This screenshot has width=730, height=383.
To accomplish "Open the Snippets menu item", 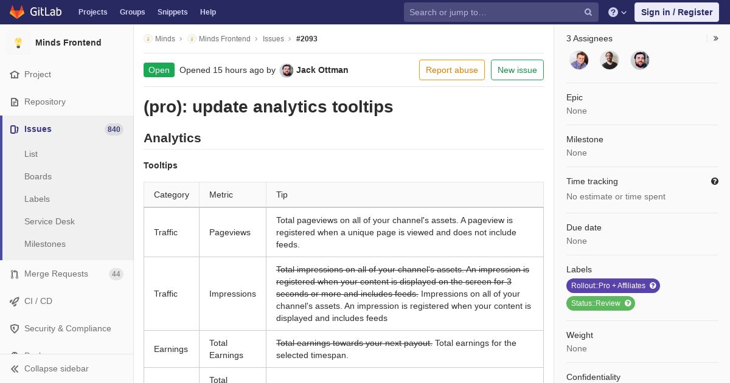I will pyautogui.click(x=172, y=12).
